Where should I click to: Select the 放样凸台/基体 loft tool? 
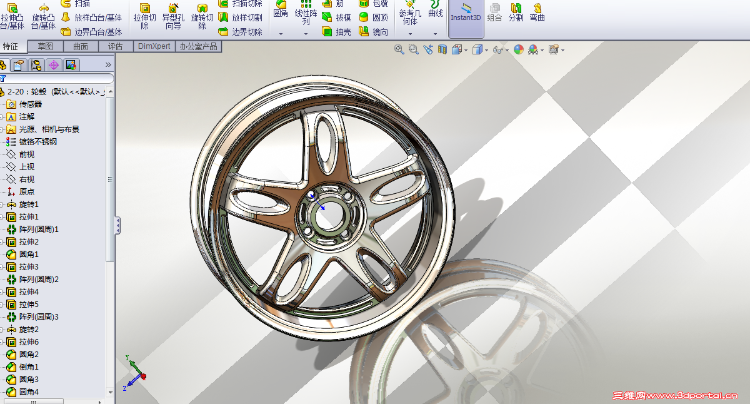(x=91, y=18)
